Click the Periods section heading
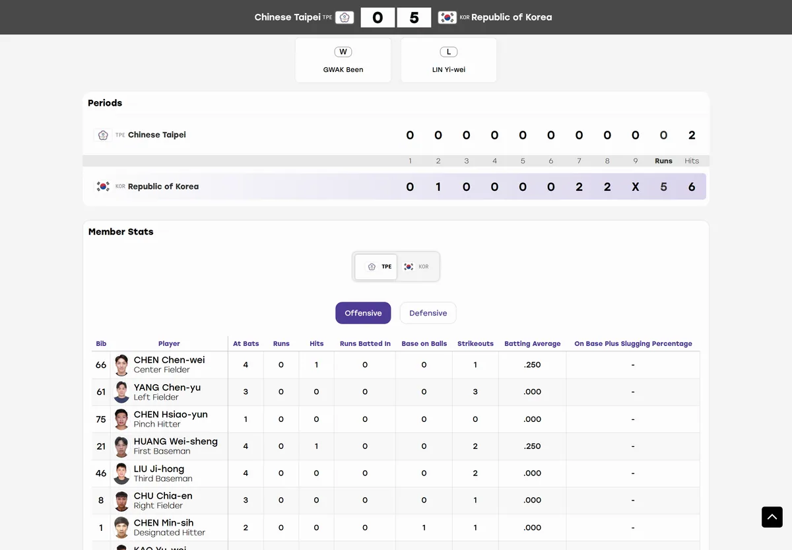The height and width of the screenshot is (550, 792). pyautogui.click(x=105, y=103)
